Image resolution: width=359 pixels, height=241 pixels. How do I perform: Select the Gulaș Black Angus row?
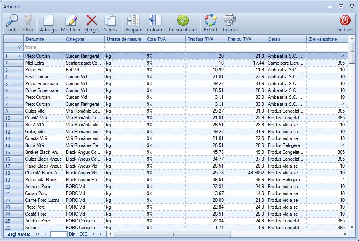click(44, 159)
